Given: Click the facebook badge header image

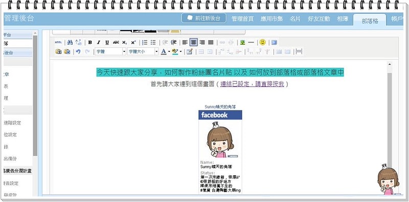Looking at the screenshot, I should 220,115.
